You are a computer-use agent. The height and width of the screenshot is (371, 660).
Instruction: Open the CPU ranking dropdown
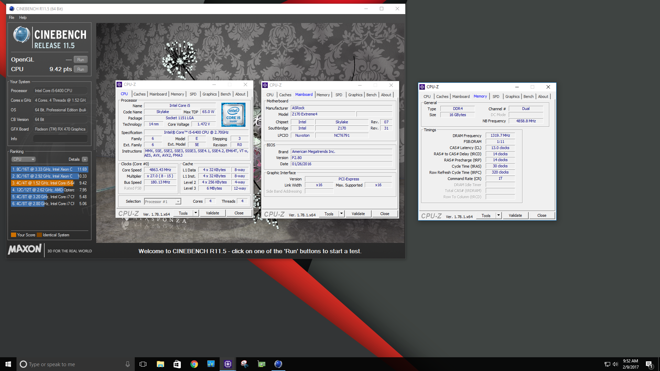(24, 159)
